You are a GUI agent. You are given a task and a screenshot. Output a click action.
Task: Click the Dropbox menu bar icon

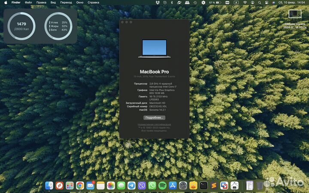point(158,3)
